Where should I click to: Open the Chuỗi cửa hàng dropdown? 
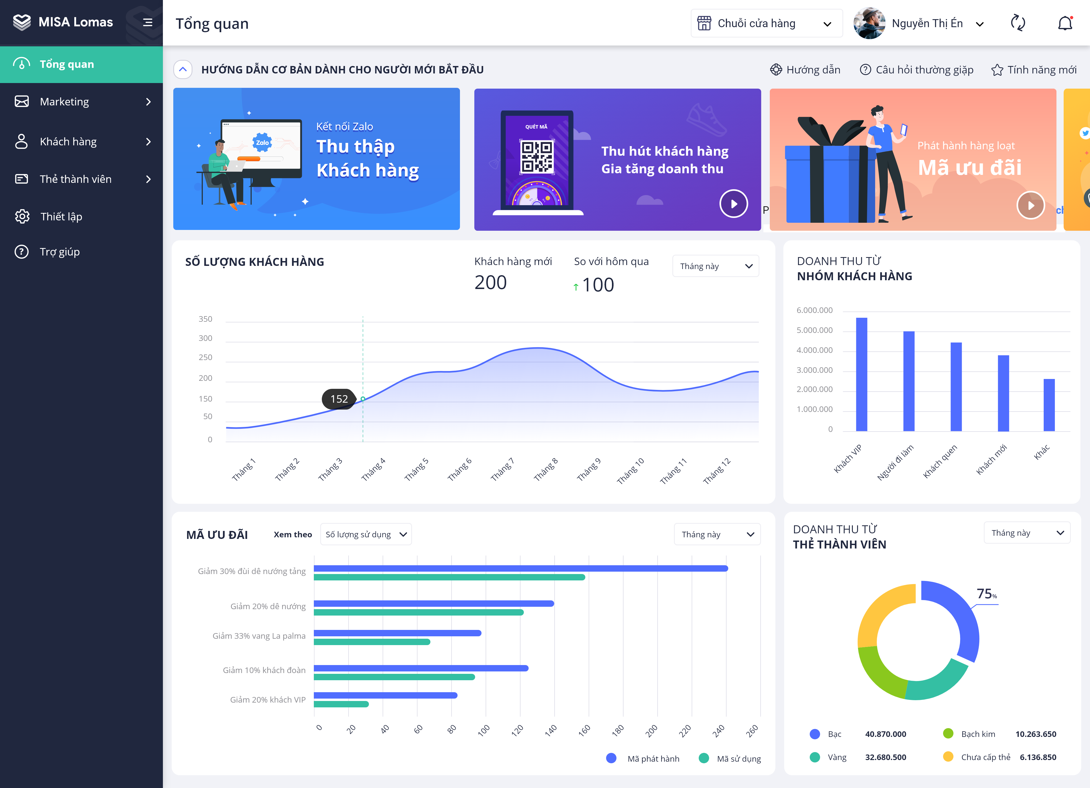pos(767,23)
